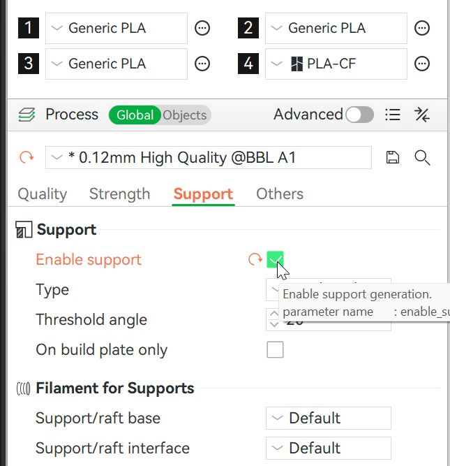
Task: Open settings menu for filament 1
Action: coord(202,28)
